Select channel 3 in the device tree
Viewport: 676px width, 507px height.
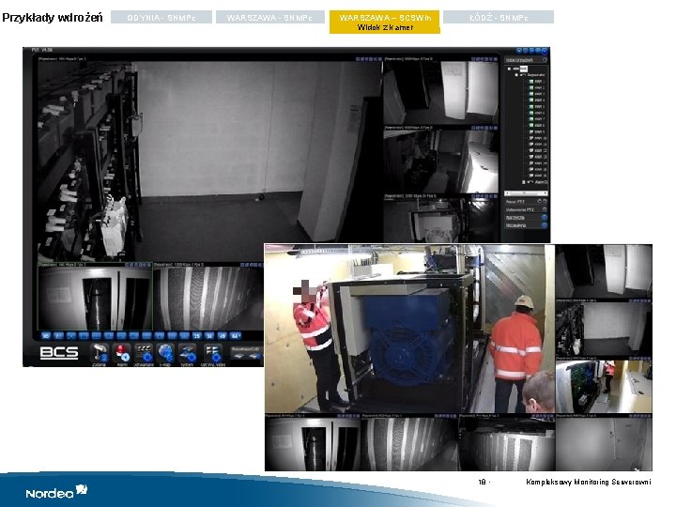click(x=537, y=94)
